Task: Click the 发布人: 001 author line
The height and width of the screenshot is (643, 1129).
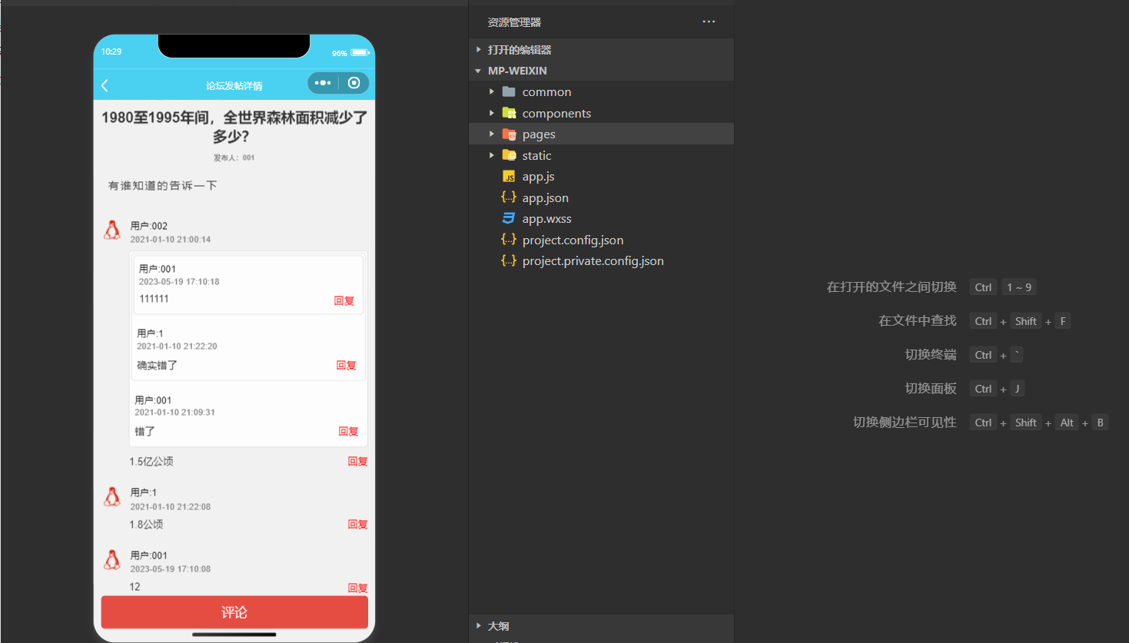Action: [x=234, y=157]
